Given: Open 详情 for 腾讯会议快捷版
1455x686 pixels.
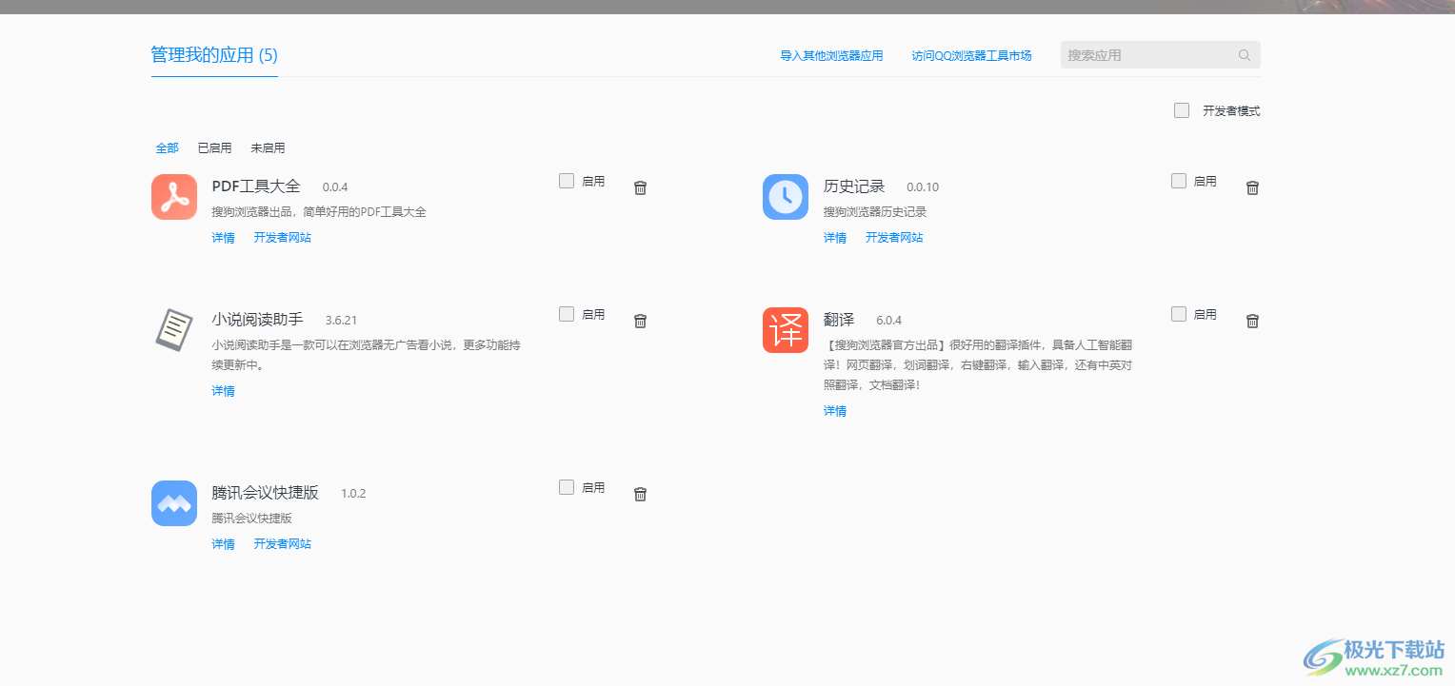Looking at the screenshot, I should [223, 544].
